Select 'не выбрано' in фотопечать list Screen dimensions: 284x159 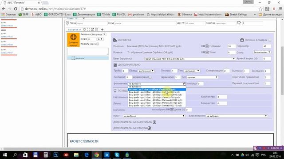(x=157, y=87)
